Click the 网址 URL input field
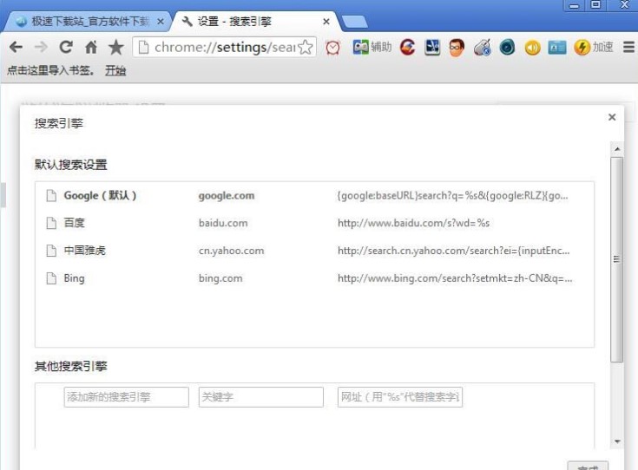Image resolution: width=638 pixels, height=470 pixels. coord(400,397)
